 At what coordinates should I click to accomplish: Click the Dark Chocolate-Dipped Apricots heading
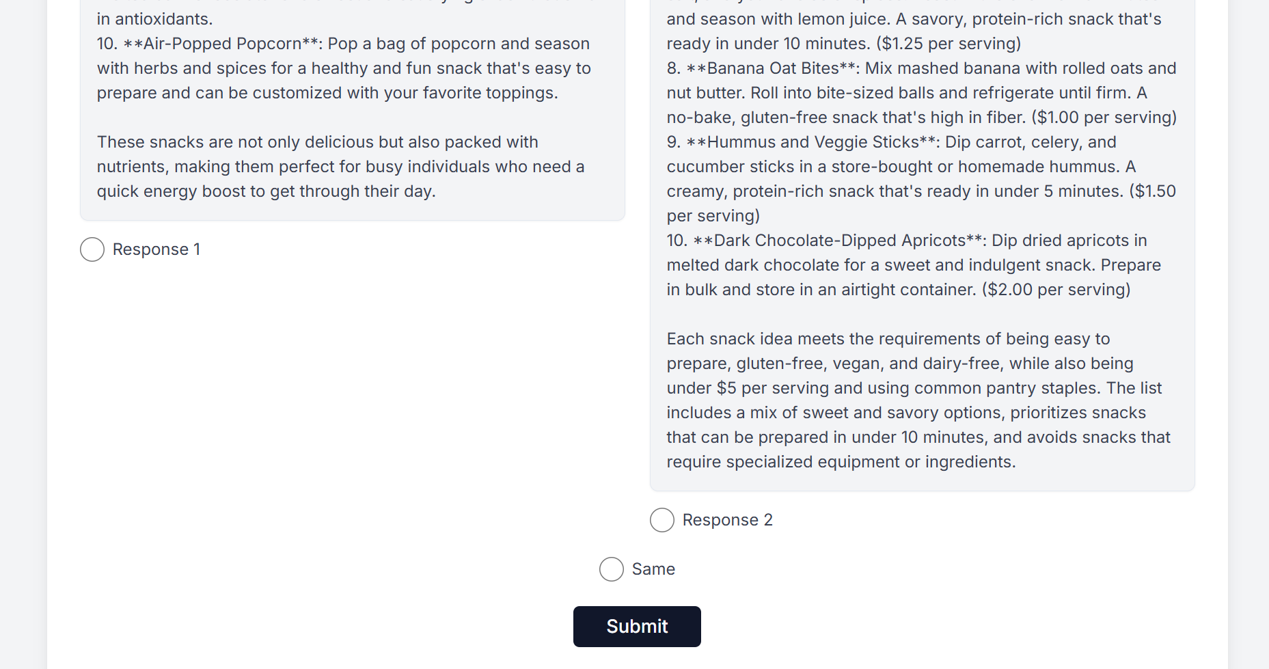(x=839, y=241)
